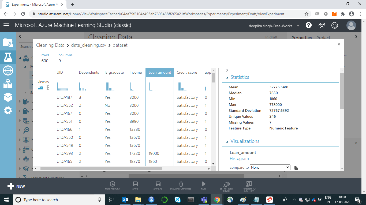Click the Save As toolbar button
366x205 pixels.
coord(158,186)
